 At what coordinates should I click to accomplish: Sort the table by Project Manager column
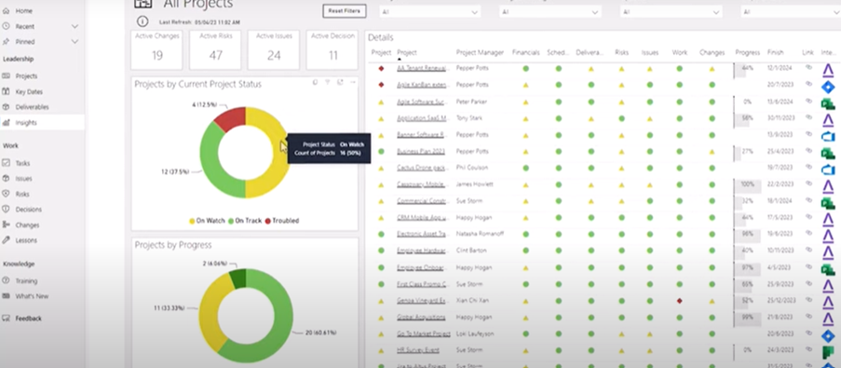point(480,52)
